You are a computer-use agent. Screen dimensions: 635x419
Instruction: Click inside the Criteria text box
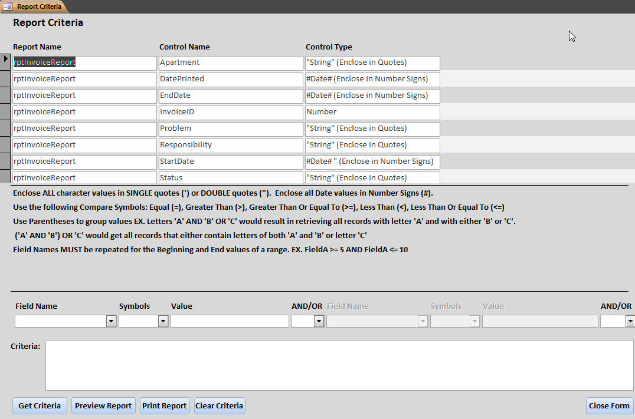click(x=339, y=365)
